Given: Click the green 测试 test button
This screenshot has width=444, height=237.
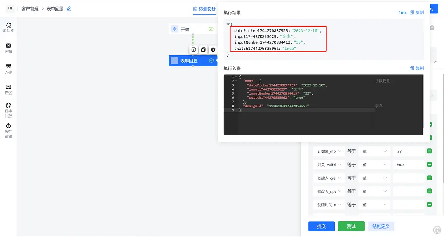Looking at the screenshot, I should (x=351, y=226).
